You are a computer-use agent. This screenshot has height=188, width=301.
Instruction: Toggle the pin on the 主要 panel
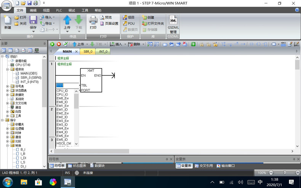44,43
